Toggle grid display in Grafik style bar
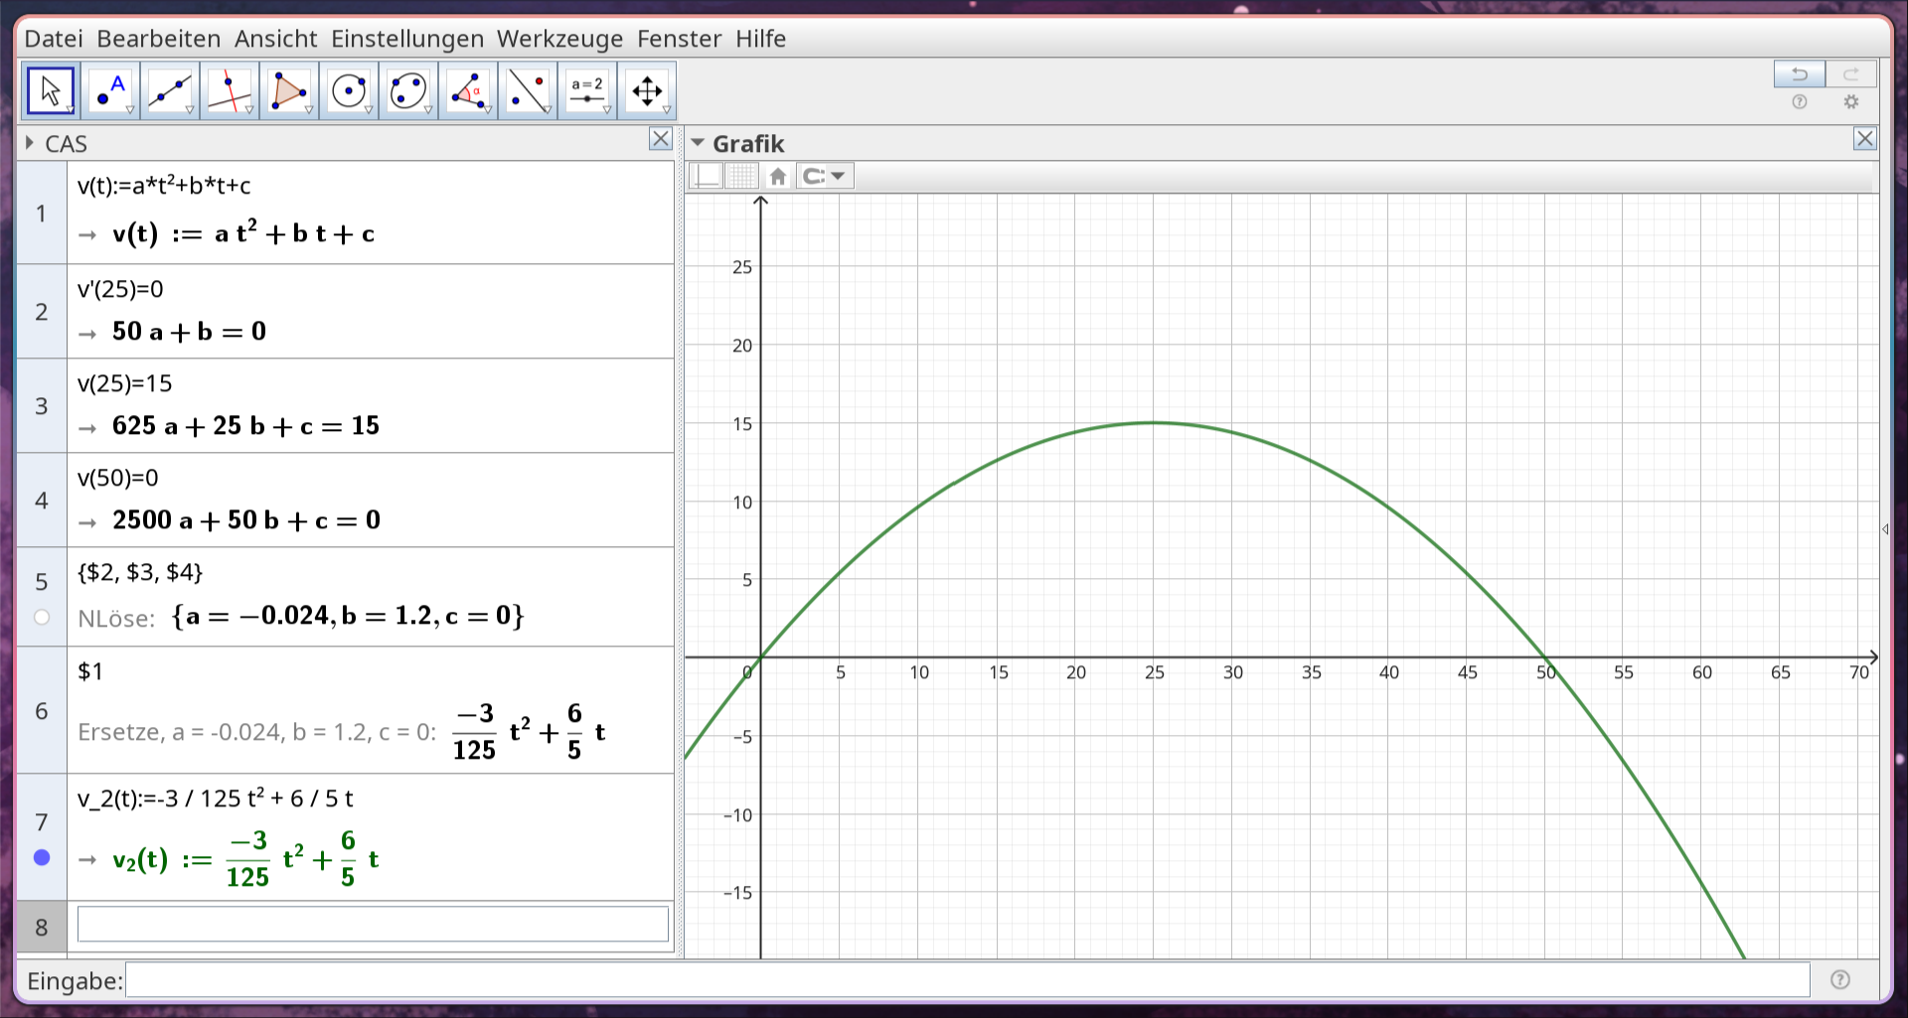 [x=741, y=176]
